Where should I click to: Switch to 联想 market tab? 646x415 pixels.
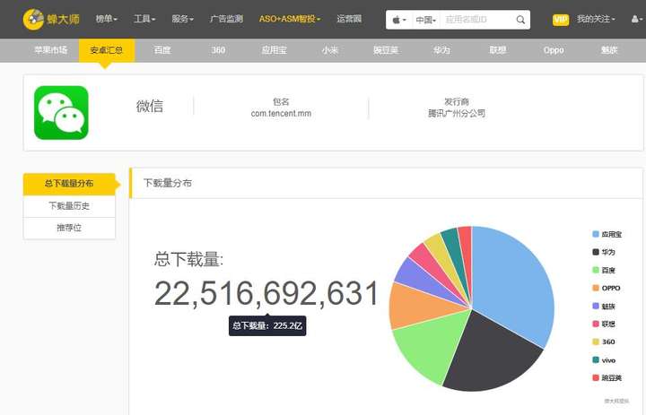tap(497, 50)
